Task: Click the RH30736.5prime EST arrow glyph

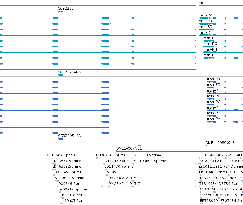Action: pyautogui.click(x=97, y=158)
